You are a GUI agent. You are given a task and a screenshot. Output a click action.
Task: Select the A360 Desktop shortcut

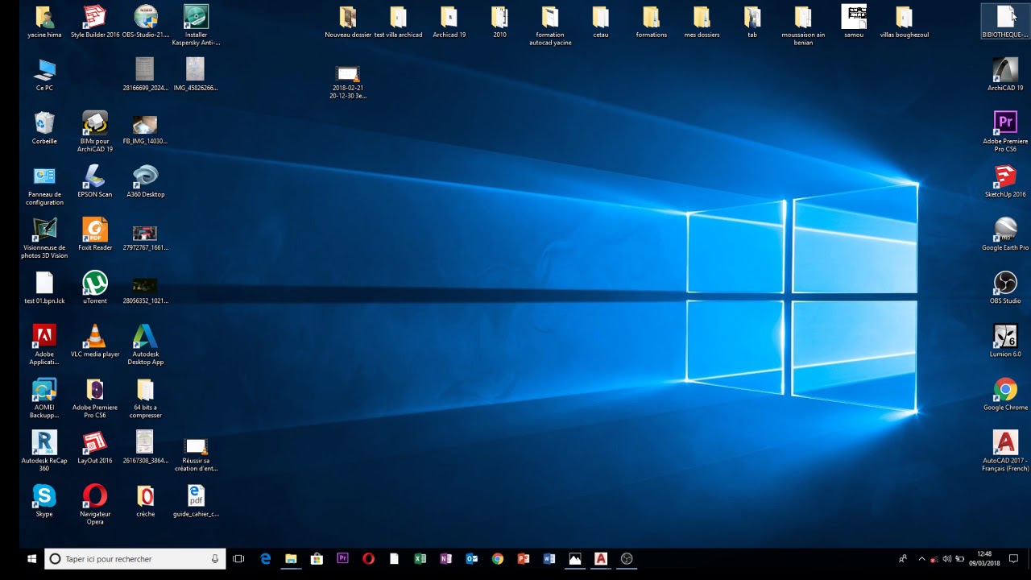146,181
